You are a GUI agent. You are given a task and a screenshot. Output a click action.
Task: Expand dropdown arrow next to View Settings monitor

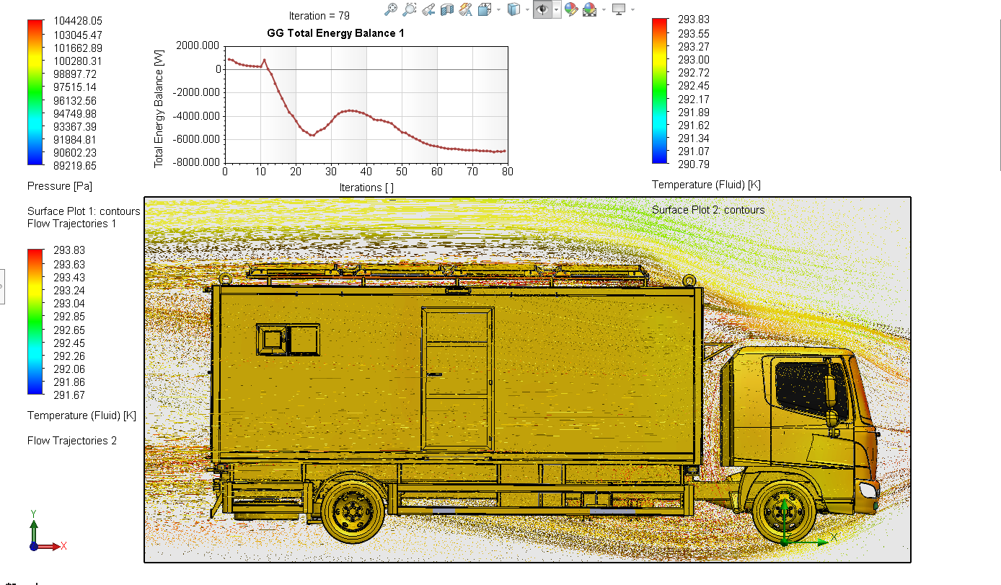pyautogui.click(x=632, y=9)
